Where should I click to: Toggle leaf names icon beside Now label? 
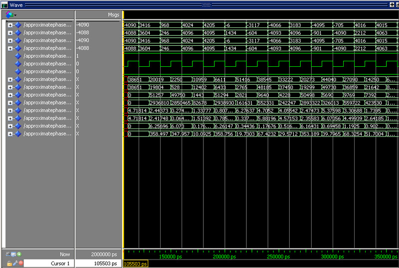[x=8, y=254]
